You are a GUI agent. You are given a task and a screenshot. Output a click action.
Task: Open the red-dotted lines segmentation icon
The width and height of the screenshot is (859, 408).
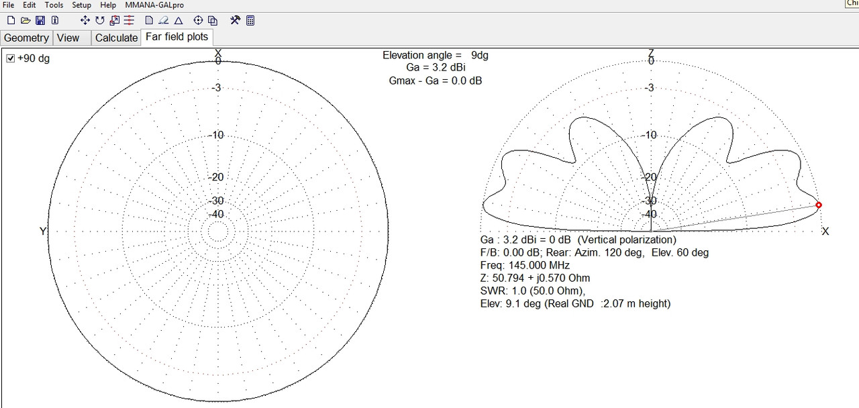(129, 21)
